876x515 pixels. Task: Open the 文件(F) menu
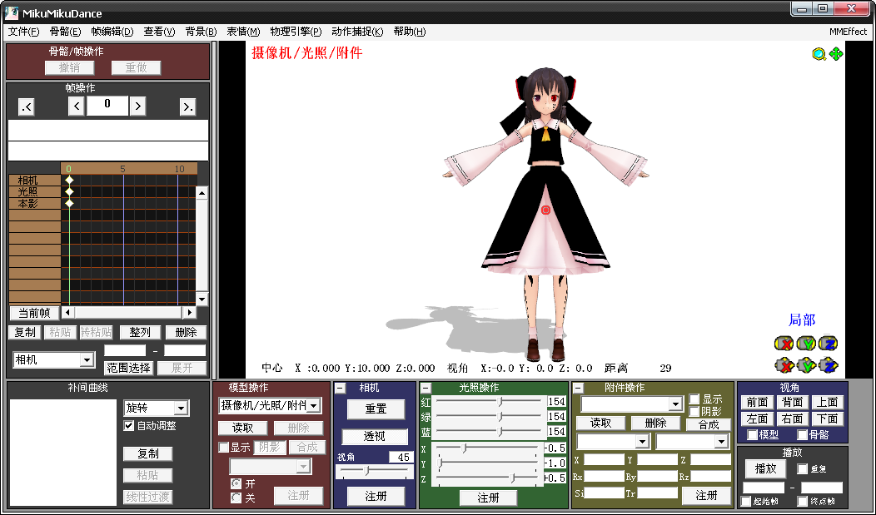[x=24, y=32]
